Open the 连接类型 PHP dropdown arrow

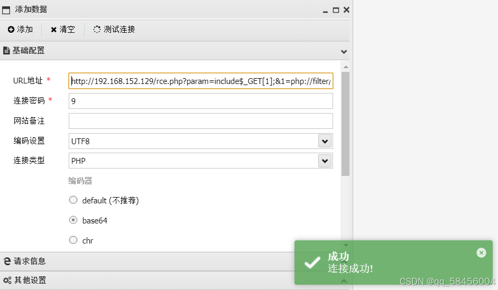click(325, 161)
